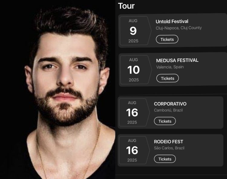
Task: Click the Camboriú, Brazil location text
Action: coord(168,110)
